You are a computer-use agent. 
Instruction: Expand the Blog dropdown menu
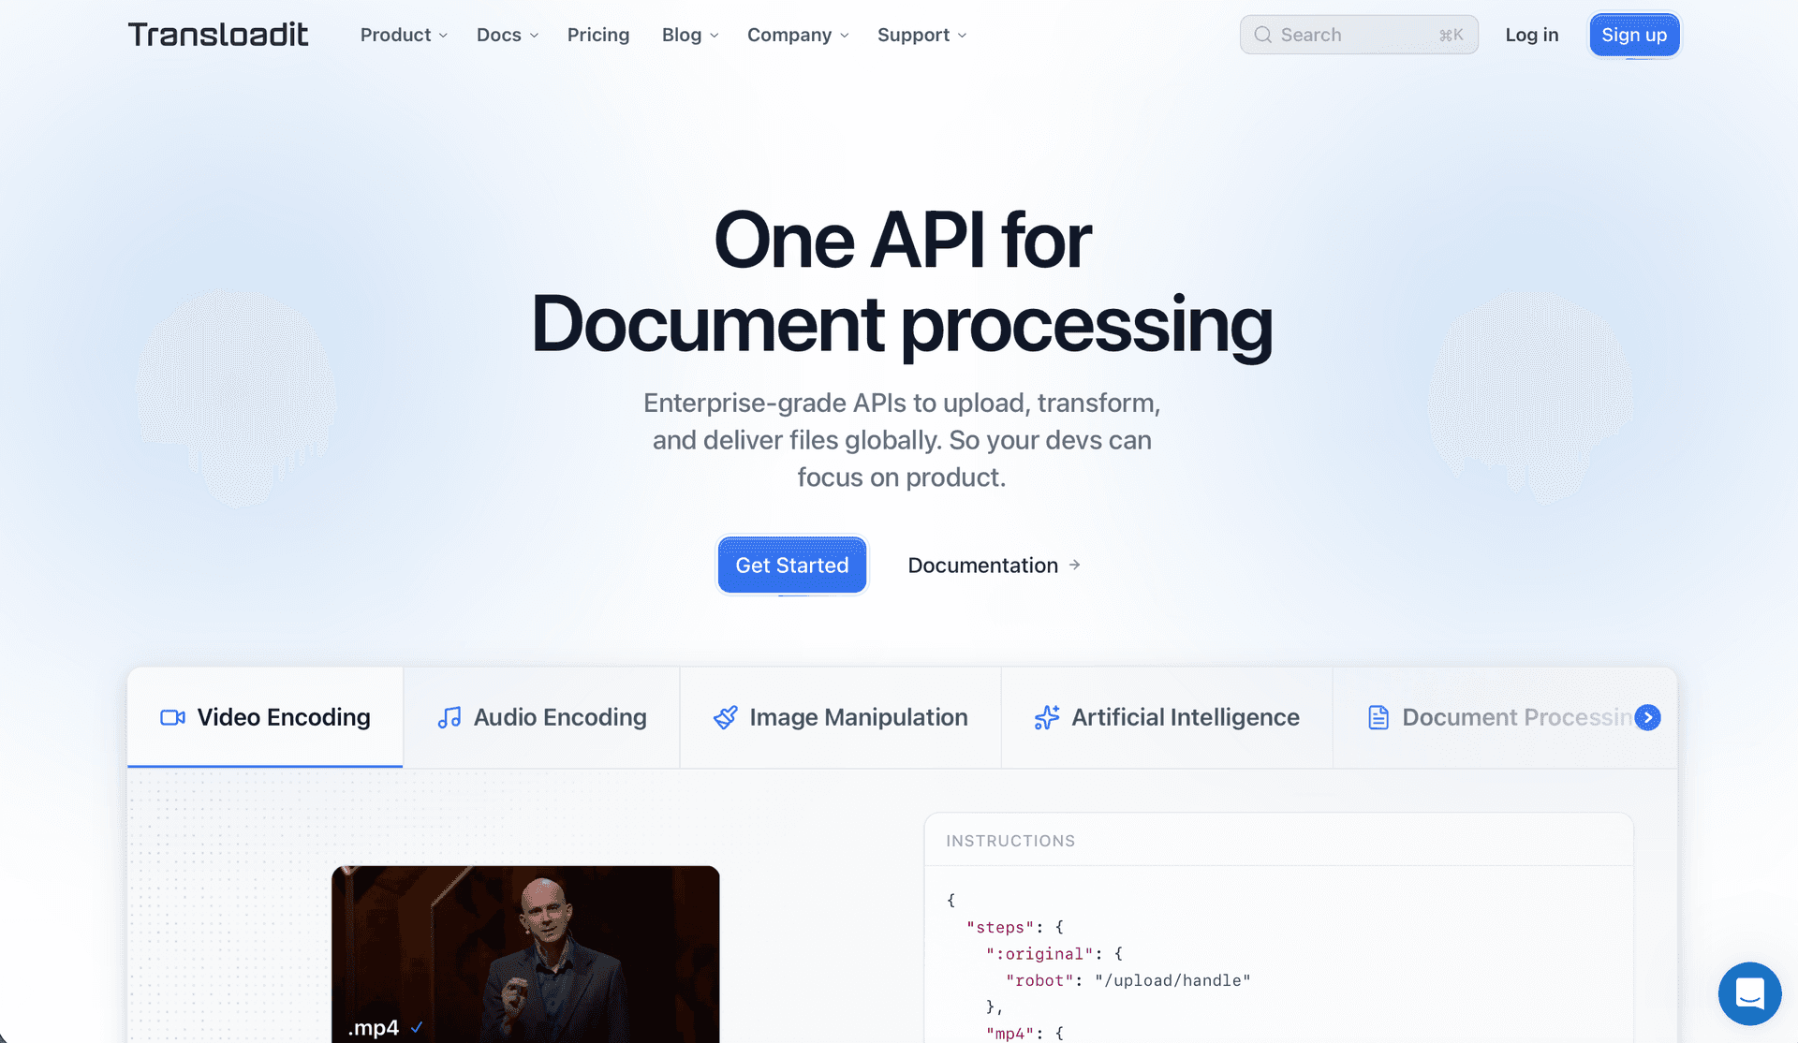(x=689, y=35)
